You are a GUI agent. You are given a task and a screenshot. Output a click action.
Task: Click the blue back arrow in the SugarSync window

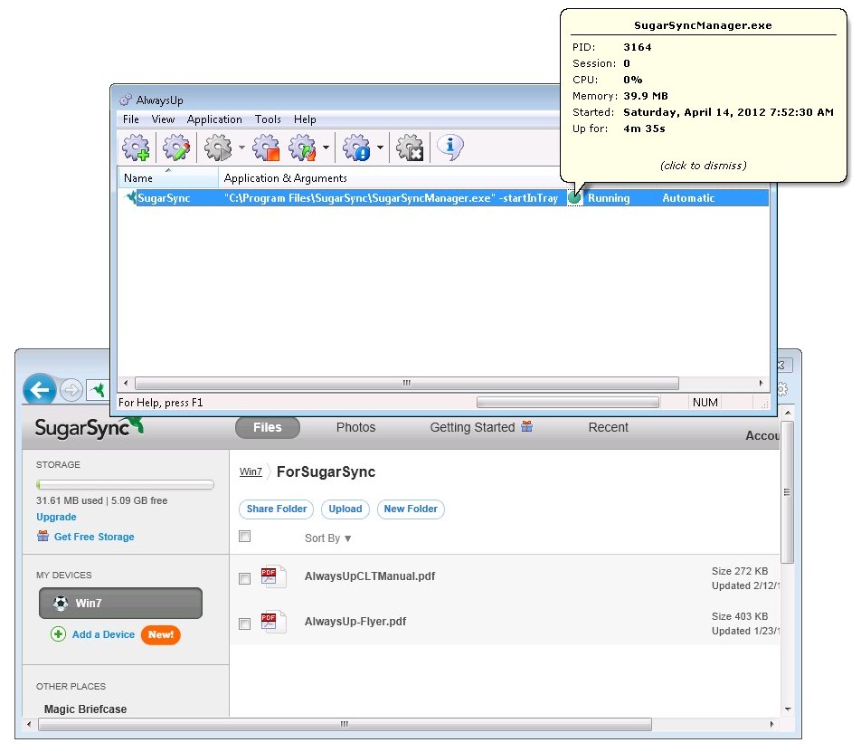coord(40,390)
